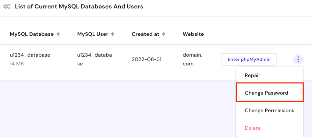The image size is (312, 137).
Task: Choose Change Password in the dropdown menu
Action: pos(266,93)
